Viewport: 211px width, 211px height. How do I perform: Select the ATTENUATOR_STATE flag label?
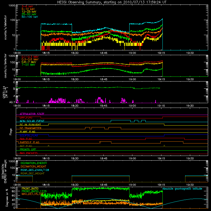tap(32, 114)
